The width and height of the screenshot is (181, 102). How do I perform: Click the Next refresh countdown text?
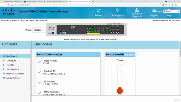tap(166, 20)
